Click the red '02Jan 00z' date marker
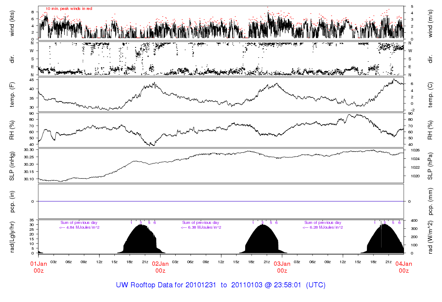 [x=160, y=267]
